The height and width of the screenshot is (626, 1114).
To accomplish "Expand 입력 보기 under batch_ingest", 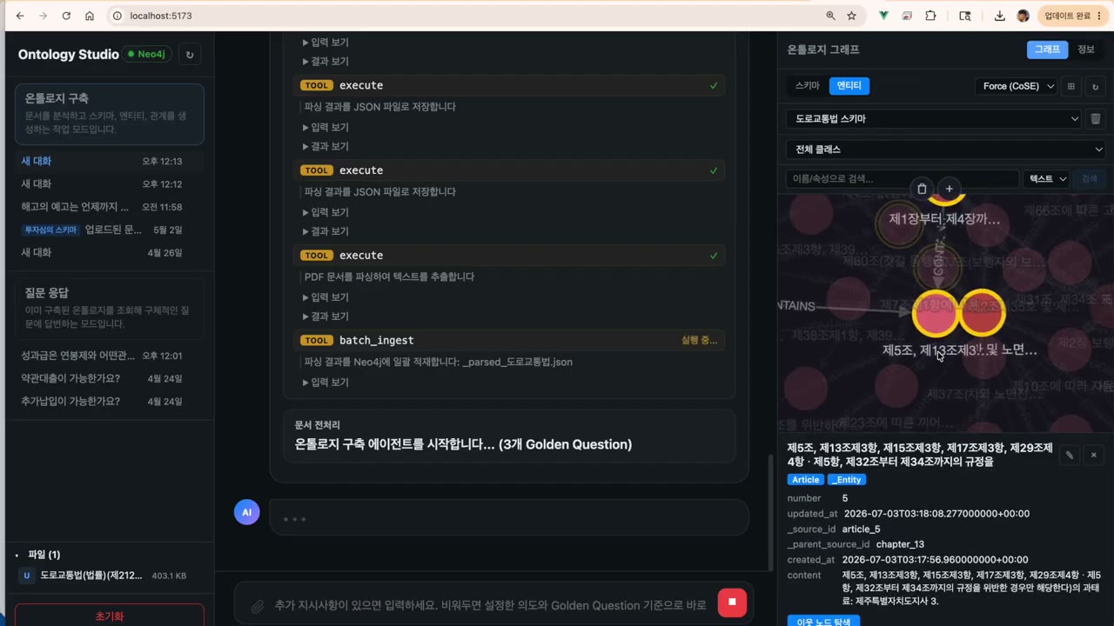I will pos(325,382).
